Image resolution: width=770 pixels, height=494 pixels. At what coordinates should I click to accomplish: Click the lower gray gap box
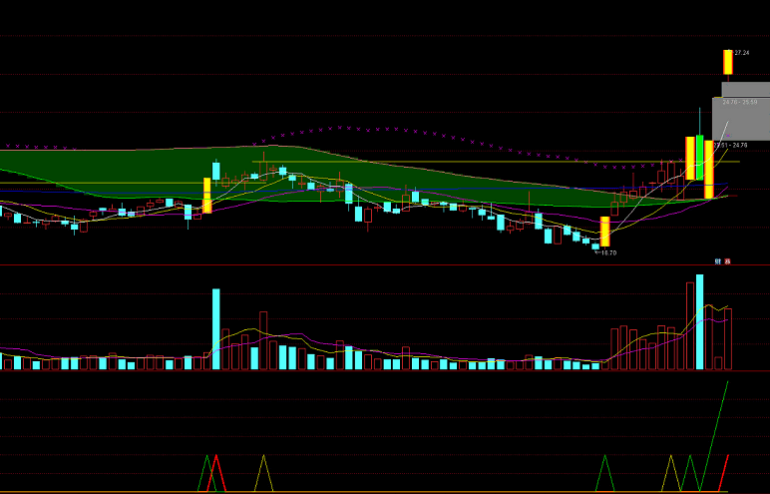click(x=741, y=120)
